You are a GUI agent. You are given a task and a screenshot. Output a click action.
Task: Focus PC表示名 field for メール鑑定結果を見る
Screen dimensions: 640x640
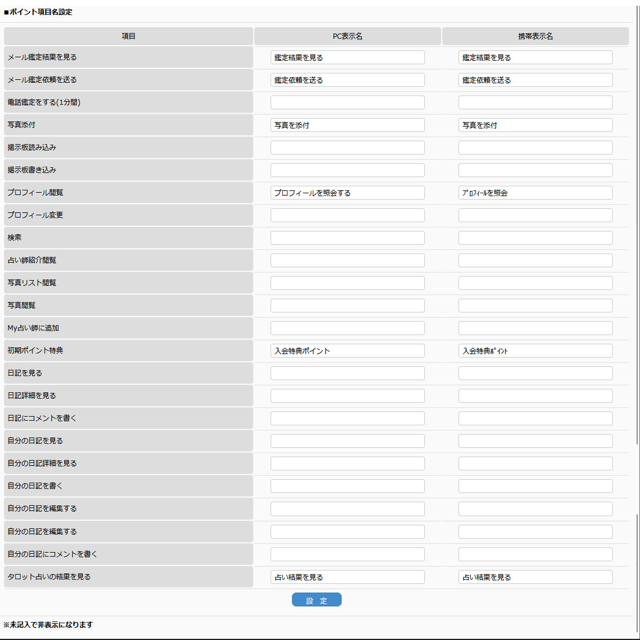coord(347,57)
